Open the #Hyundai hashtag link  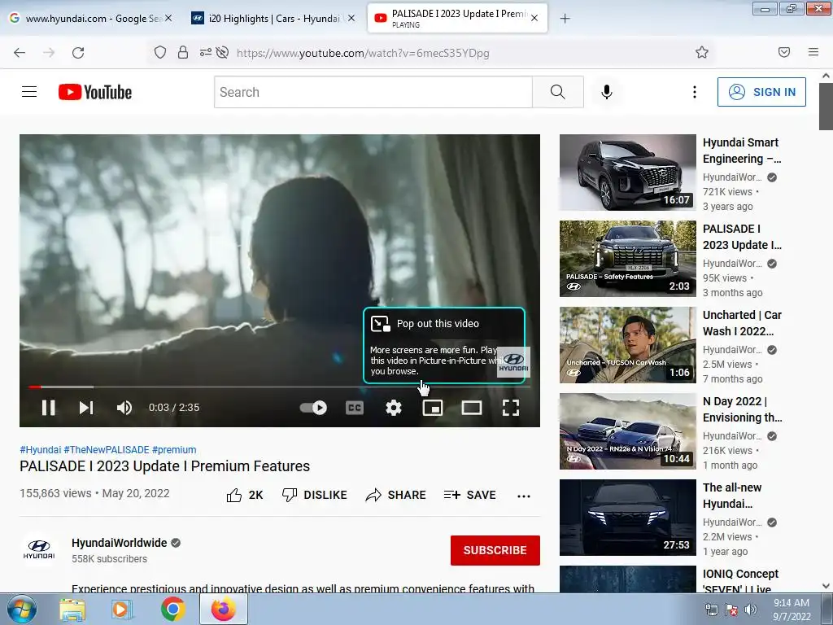(x=41, y=449)
